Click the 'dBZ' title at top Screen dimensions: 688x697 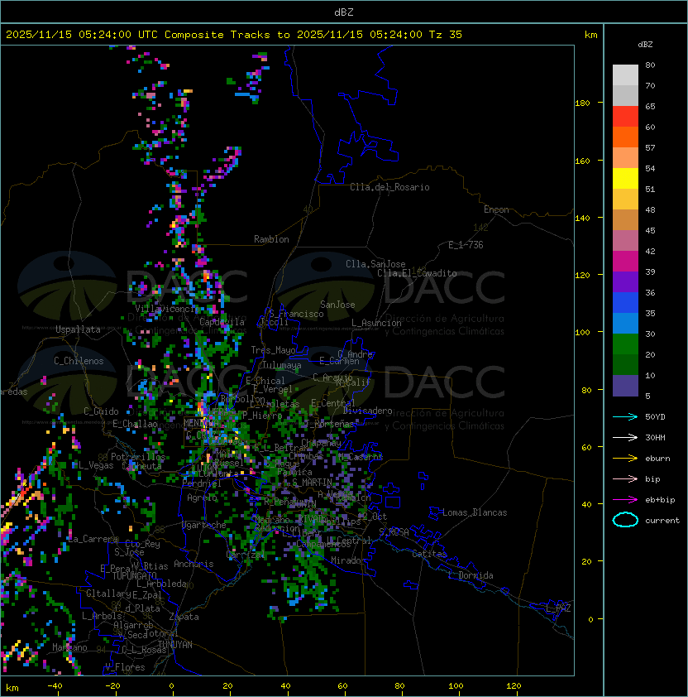coord(344,12)
